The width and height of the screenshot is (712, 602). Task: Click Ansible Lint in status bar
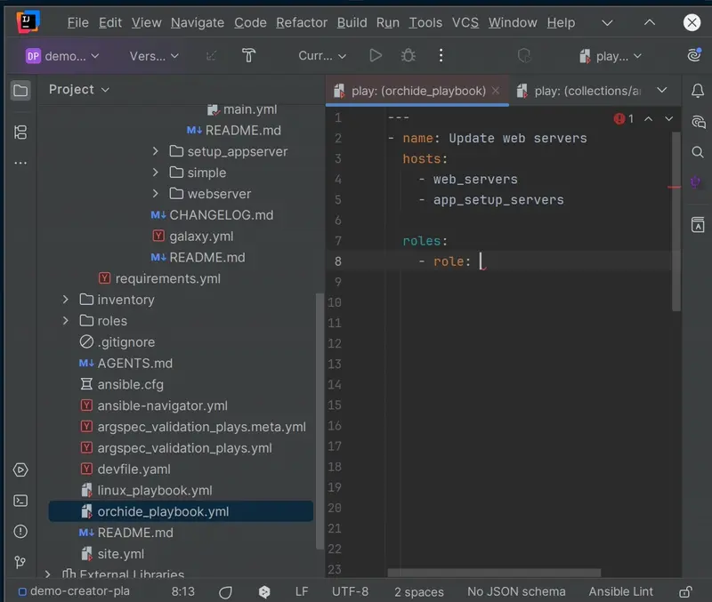click(x=621, y=591)
